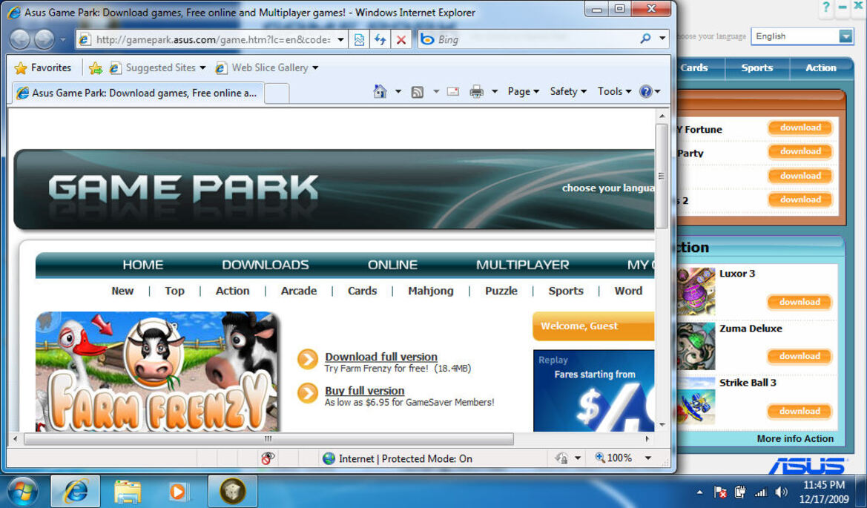Viewport: 867px width, 508px height.
Task: Click the Read Mail envelope icon
Action: (453, 92)
